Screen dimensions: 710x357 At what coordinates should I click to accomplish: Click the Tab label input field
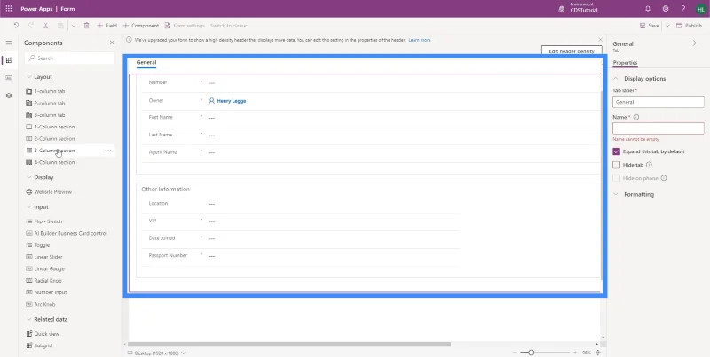point(659,102)
